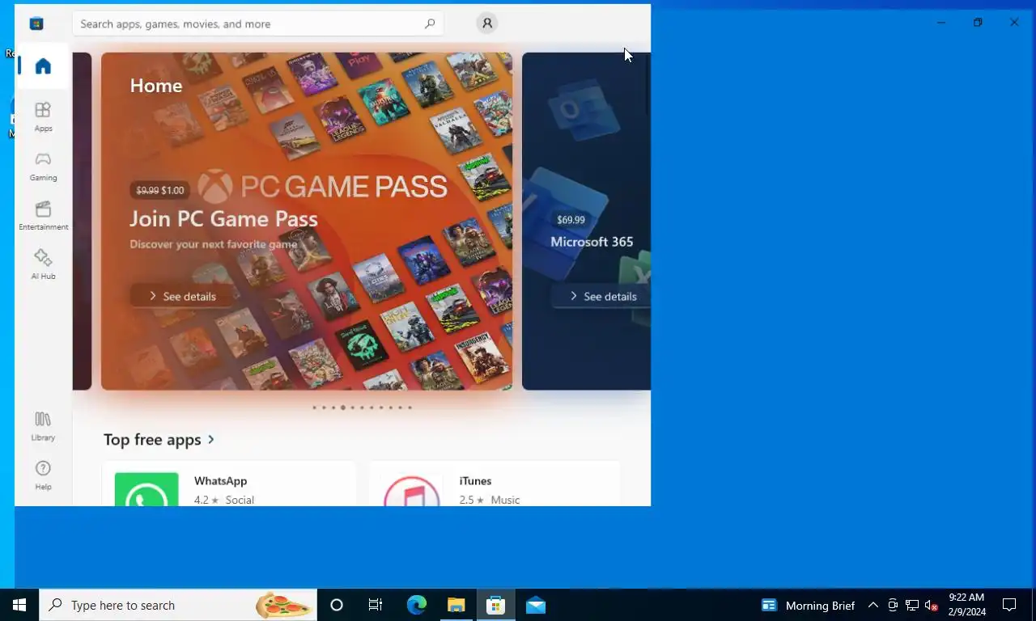The image size is (1036, 621).
Task: Open the Join PC Game Pass banner
Action: [x=307, y=222]
